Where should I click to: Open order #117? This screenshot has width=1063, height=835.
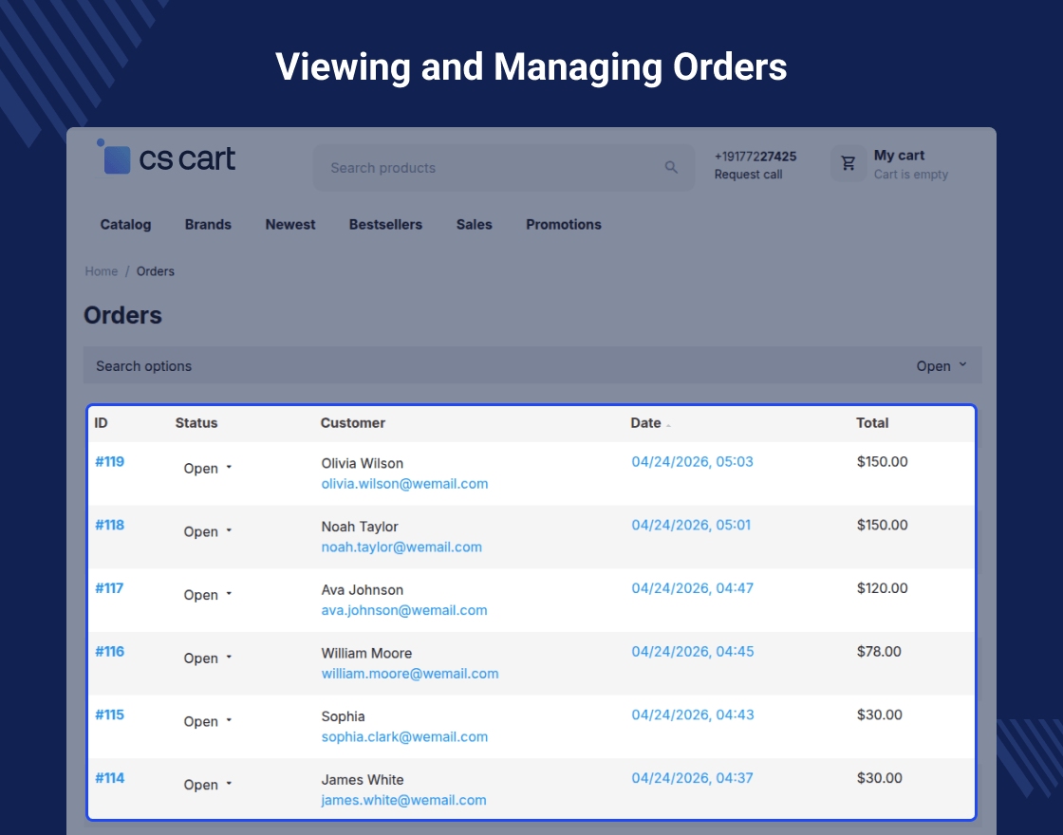(x=109, y=588)
